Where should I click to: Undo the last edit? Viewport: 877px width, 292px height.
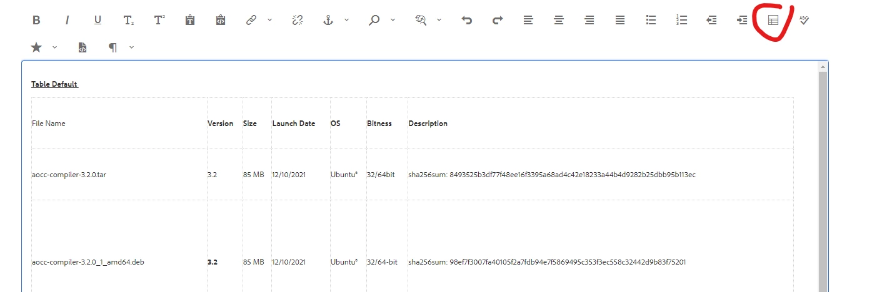pyautogui.click(x=467, y=20)
